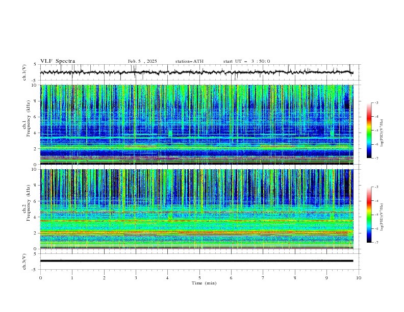Viewport: 404px width, 312px height.
Task: Click the ch.2 "log(PSD)(V²/Hz)" colorbar label
Action: [382, 217]
